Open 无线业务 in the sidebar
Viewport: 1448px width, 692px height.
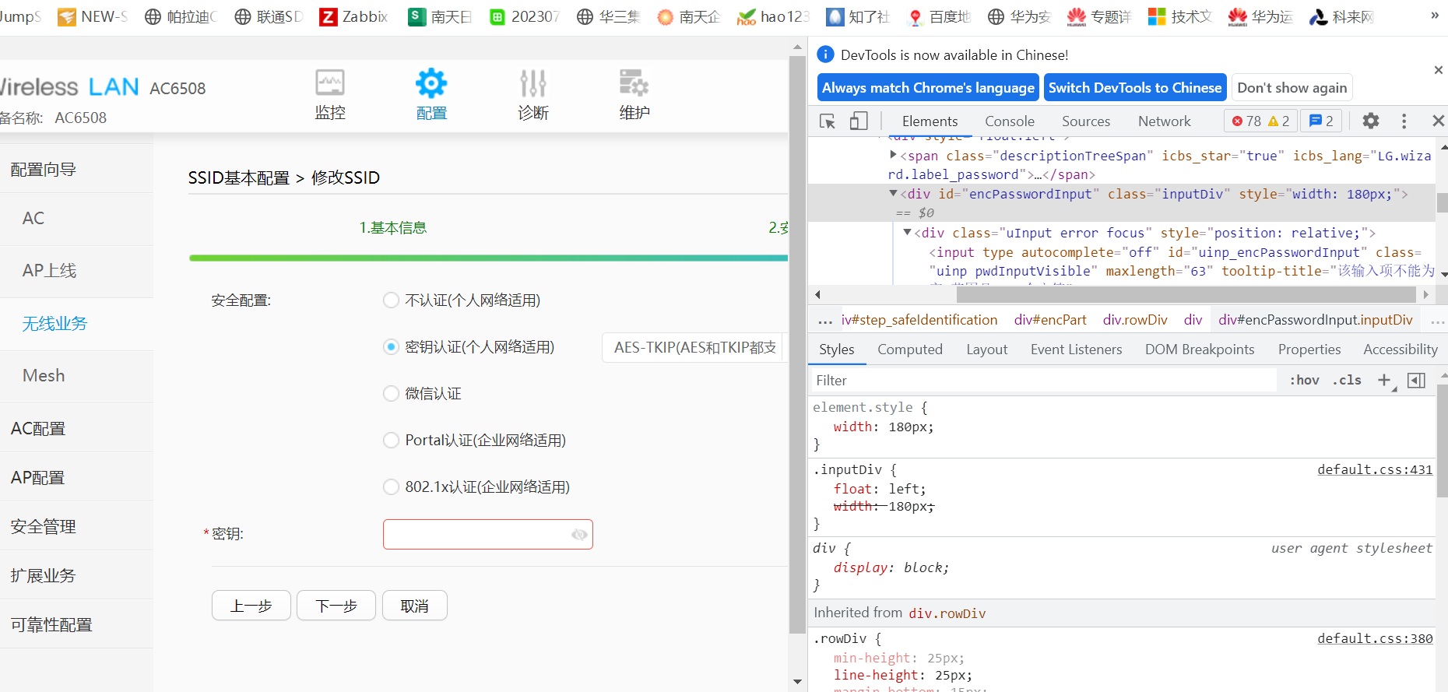54,324
